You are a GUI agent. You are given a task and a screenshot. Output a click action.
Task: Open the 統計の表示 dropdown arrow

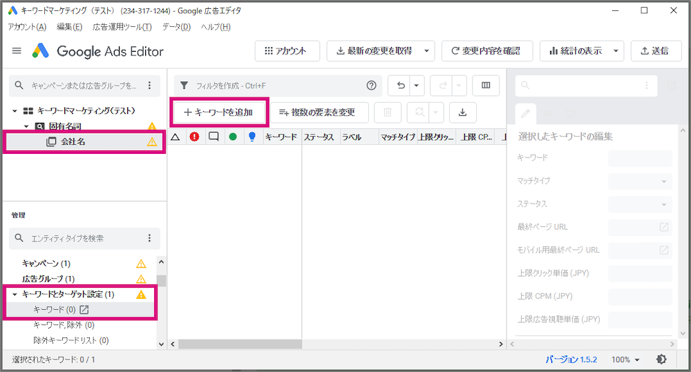(616, 51)
